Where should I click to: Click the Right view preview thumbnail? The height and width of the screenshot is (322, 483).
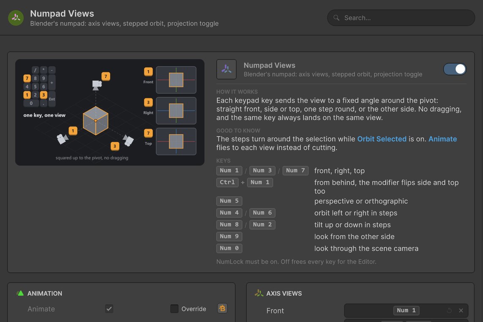pos(176,111)
